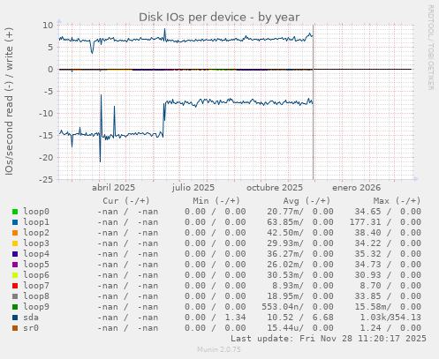Click the 'Munin 2.0.75' version text

[x=219, y=349]
